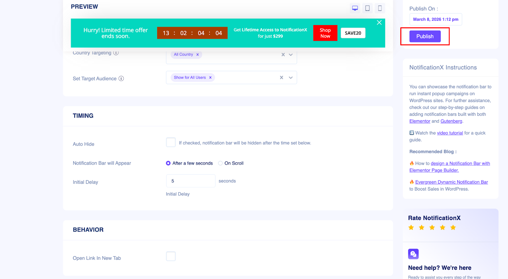This screenshot has height=279, width=508.
Task: Show info for Country Targeting
Action: click(116, 53)
